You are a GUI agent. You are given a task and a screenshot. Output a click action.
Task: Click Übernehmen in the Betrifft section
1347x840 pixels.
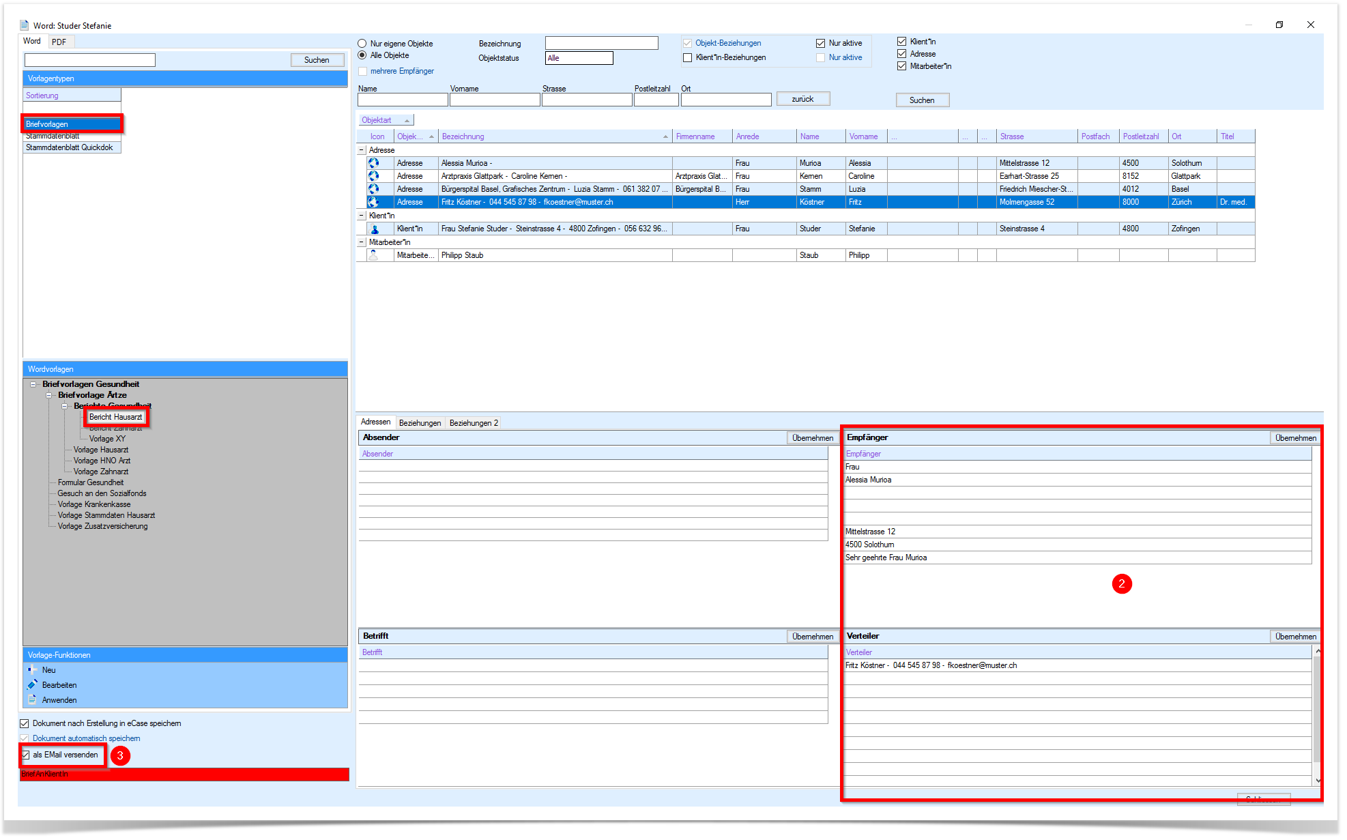click(x=813, y=637)
